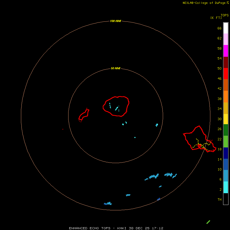Click the magenta swatch in the color scale
This screenshot has width=230, height=230.
pyautogui.click(x=226, y=51)
